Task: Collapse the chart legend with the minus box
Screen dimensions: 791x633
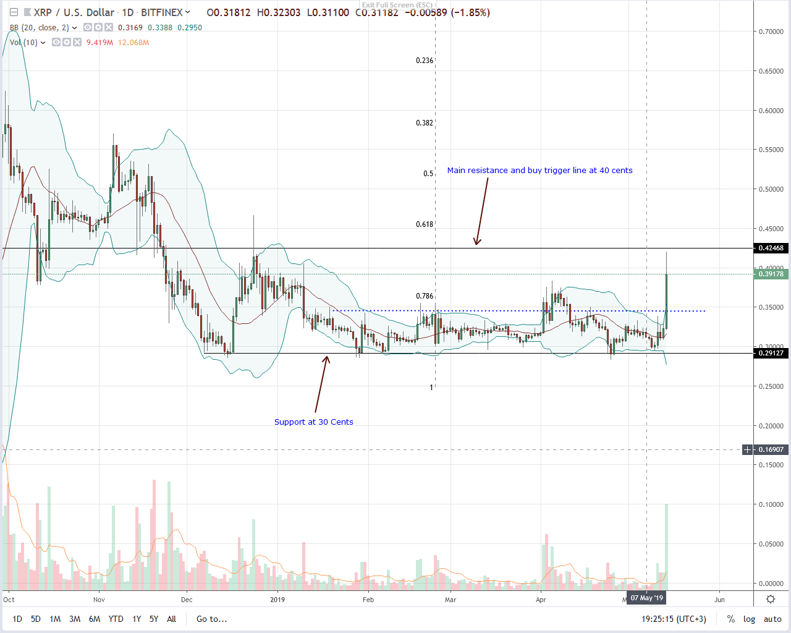Action: tap(14, 12)
